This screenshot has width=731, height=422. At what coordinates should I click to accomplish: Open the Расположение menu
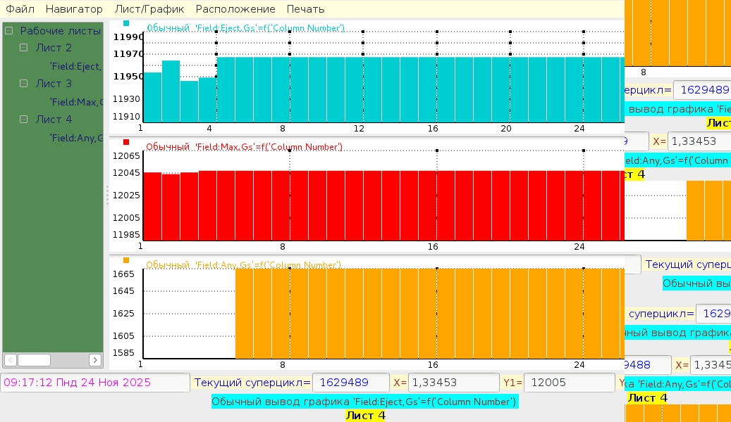[x=235, y=9]
